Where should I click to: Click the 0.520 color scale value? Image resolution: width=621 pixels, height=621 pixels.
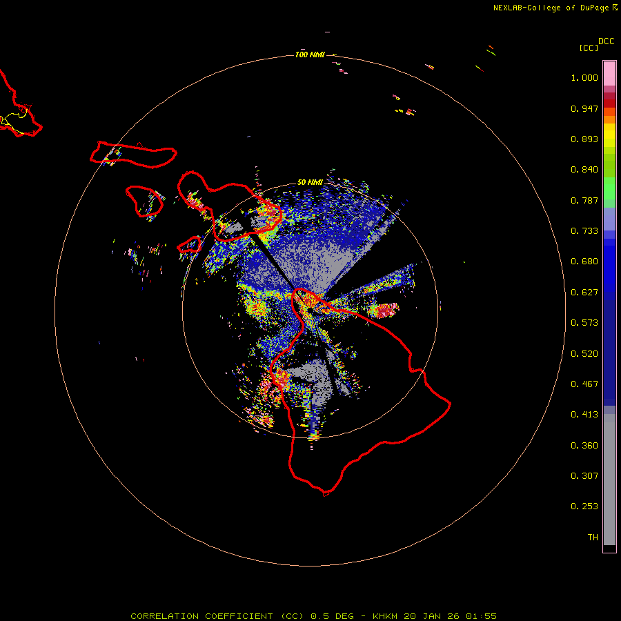pyautogui.click(x=584, y=354)
